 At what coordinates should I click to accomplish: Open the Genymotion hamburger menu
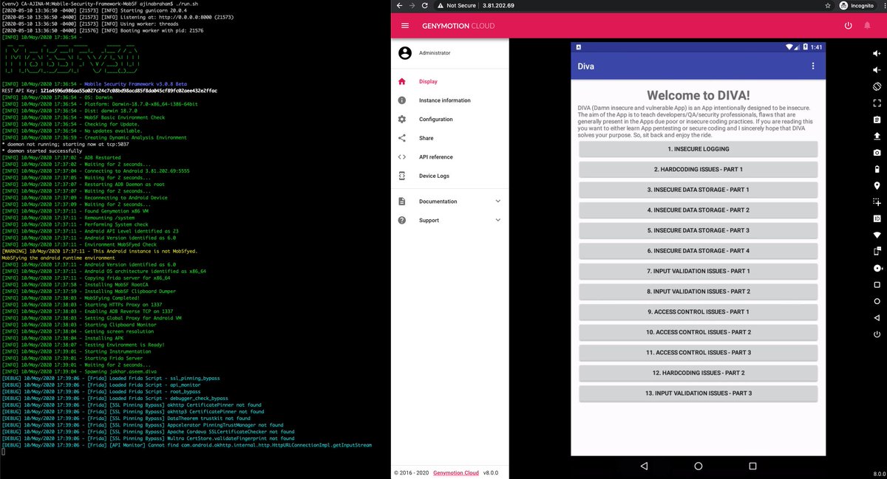click(404, 26)
